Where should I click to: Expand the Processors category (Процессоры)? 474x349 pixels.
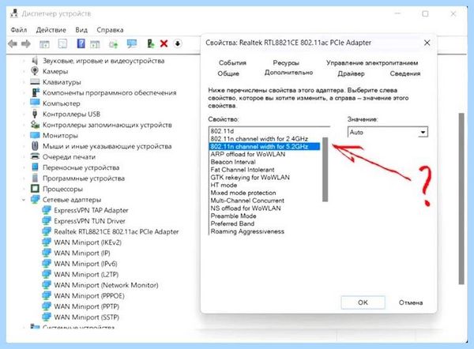point(24,189)
